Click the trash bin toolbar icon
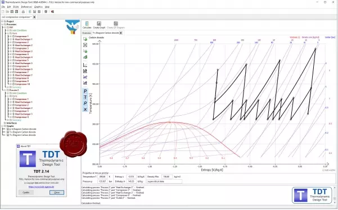This screenshot has width=338, height=210. 46,12
